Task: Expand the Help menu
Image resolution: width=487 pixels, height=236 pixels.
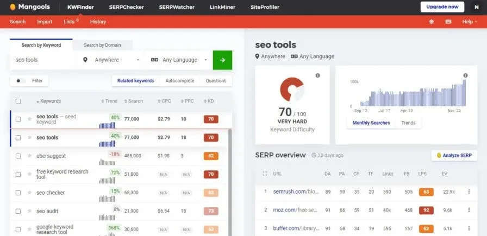Action: (470, 22)
